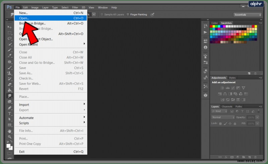The image size is (268, 164).
Task: Open the Essentials workspace dropdown
Action: 247,15
